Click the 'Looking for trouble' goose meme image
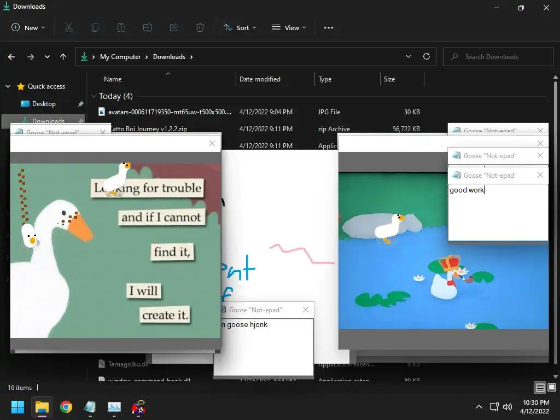Image resolution: width=560 pixels, height=420 pixels. (x=115, y=250)
